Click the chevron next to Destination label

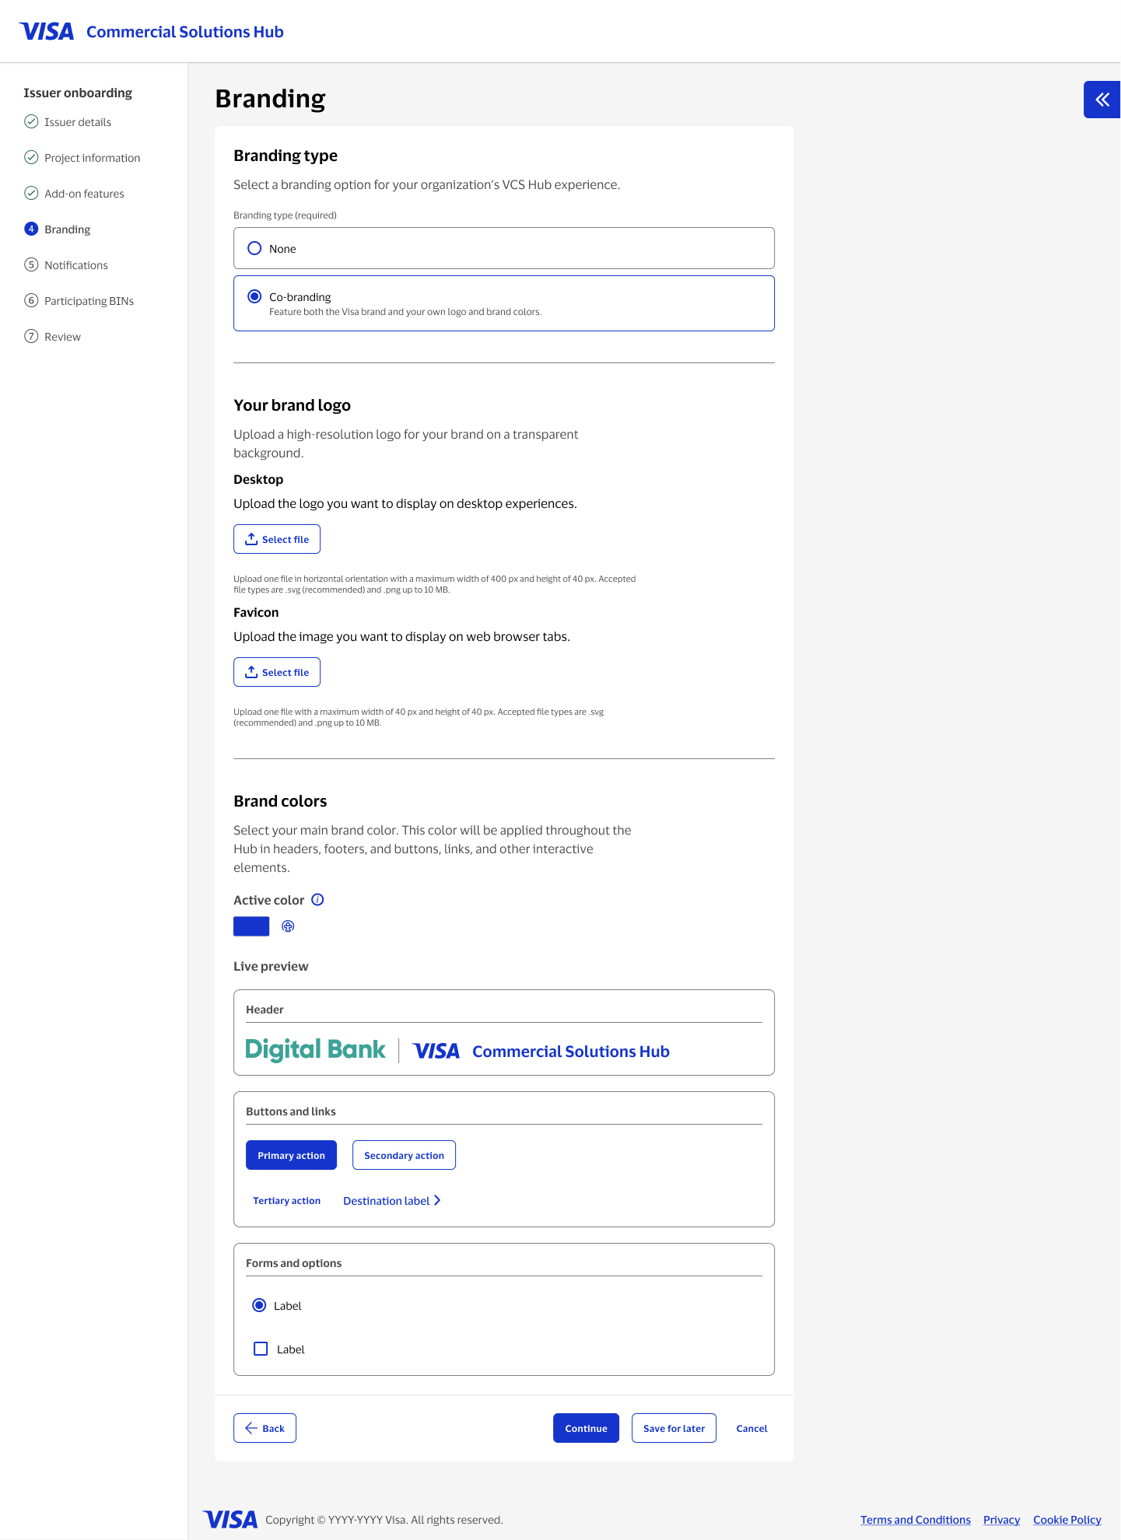tap(437, 1201)
